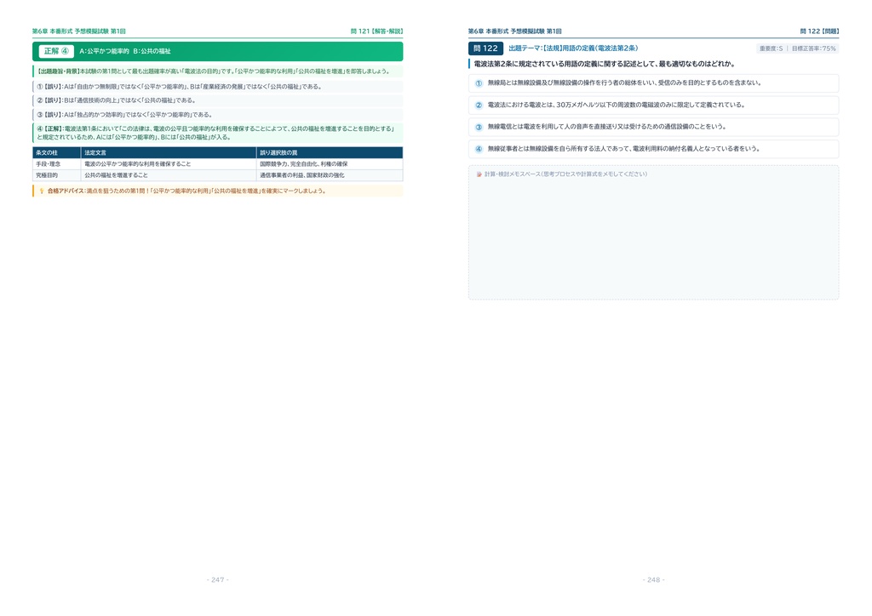872x616 pixels.
Task: Click the question sentence starting 電波法第2条に規定
Action: [604, 64]
